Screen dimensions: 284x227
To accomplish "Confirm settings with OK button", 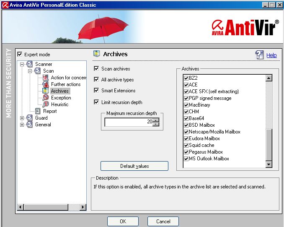I will pyautogui.click(x=123, y=222).
